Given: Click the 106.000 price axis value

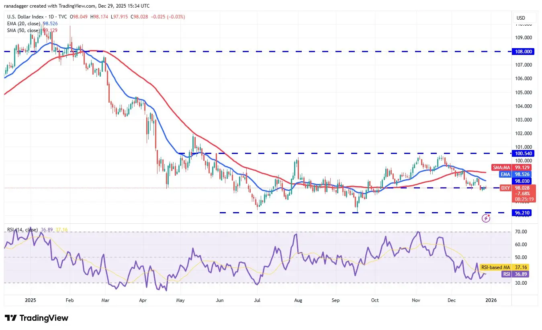Looking at the screenshot, I should pyautogui.click(x=524, y=79).
